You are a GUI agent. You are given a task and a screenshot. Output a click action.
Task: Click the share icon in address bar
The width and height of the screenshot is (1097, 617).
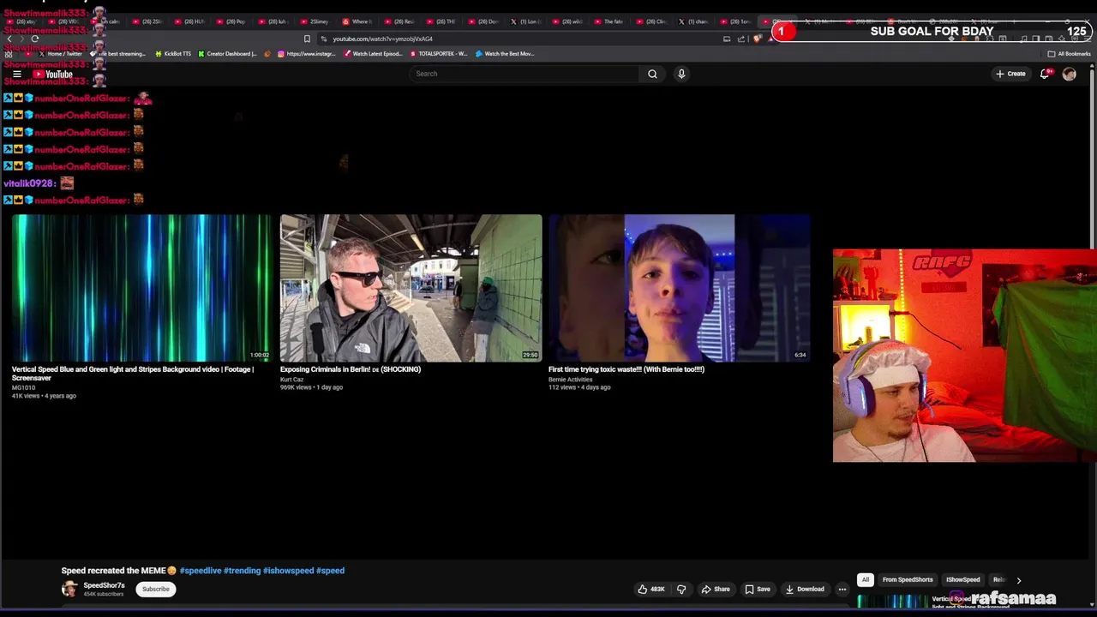[741, 39]
